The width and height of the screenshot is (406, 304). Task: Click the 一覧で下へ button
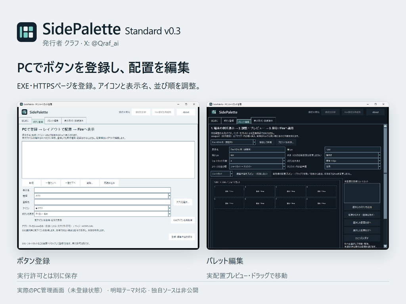pyautogui.click(x=70, y=183)
